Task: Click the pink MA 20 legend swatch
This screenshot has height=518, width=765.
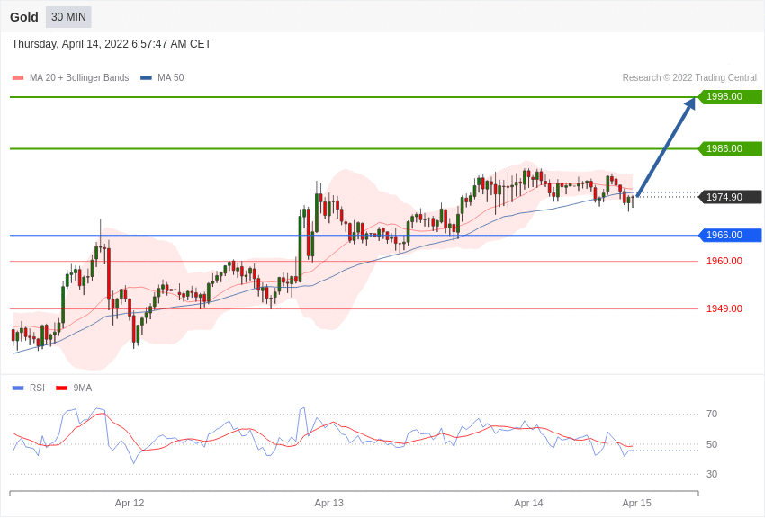Action: click(x=18, y=78)
